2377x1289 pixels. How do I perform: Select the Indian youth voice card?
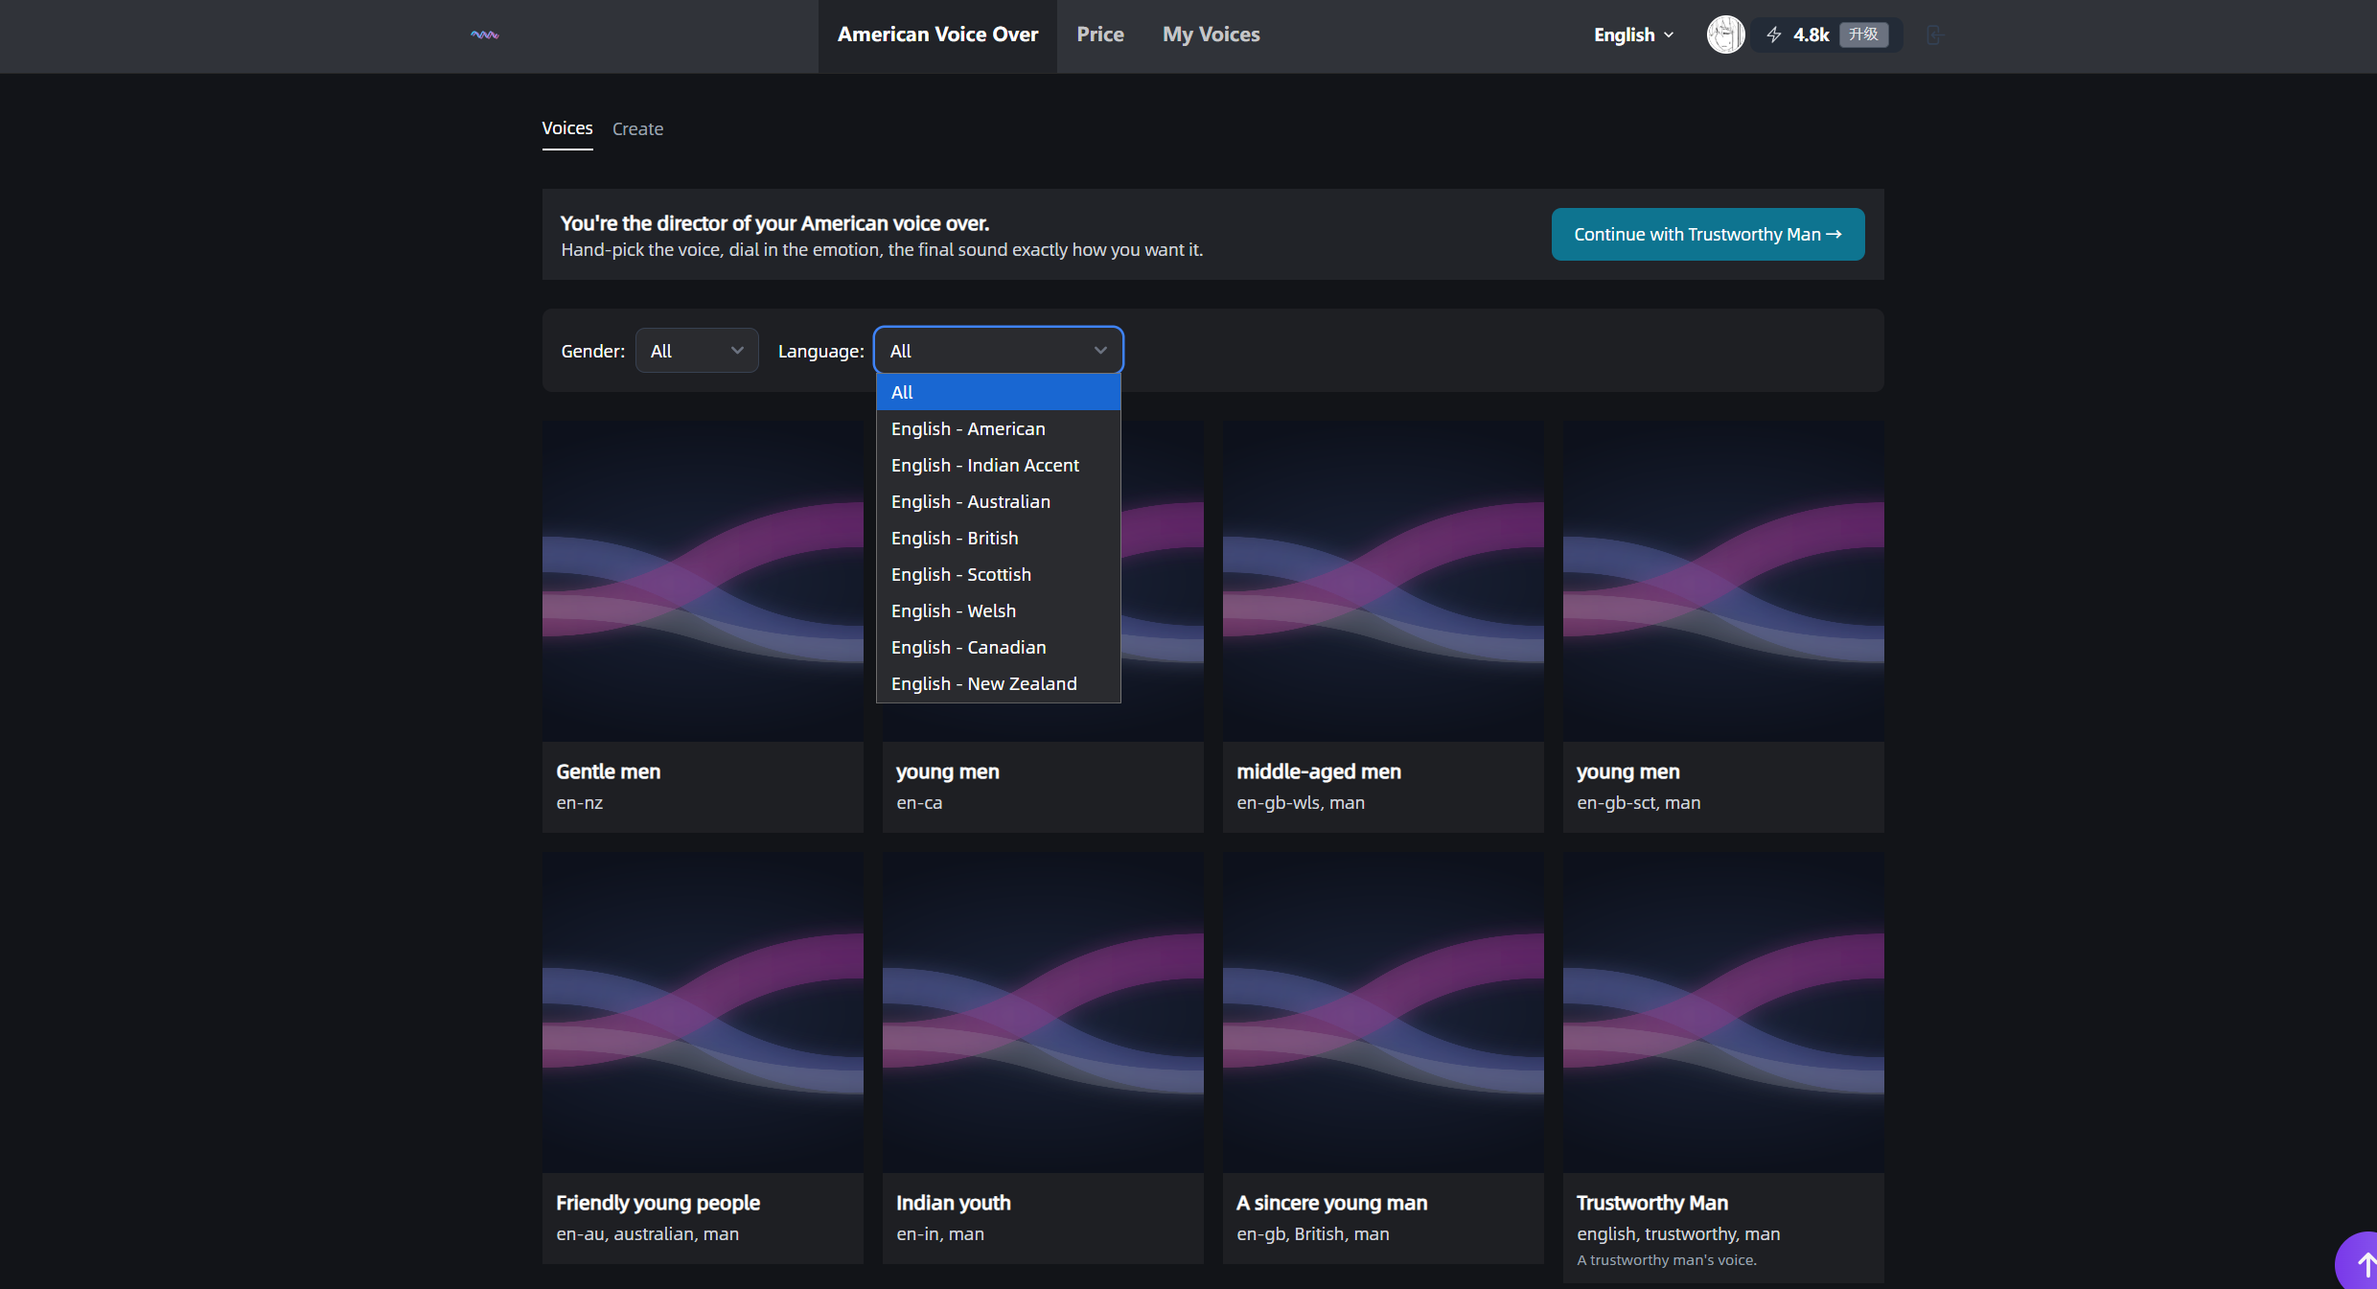1042,1058
